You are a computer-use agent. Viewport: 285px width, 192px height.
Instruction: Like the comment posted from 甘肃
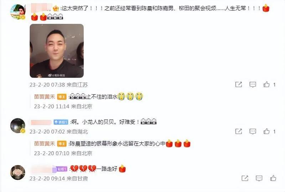(x=273, y=178)
